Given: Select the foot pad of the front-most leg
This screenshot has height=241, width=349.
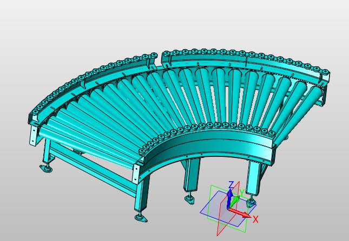Looking at the screenshot, I should pos(141,218).
